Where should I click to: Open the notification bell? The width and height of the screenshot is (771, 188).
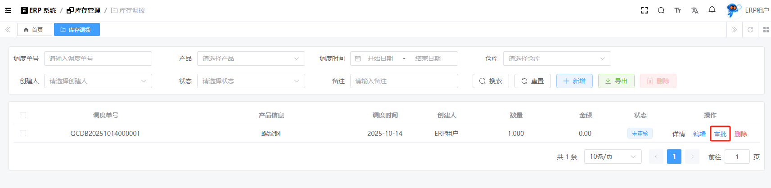click(712, 10)
